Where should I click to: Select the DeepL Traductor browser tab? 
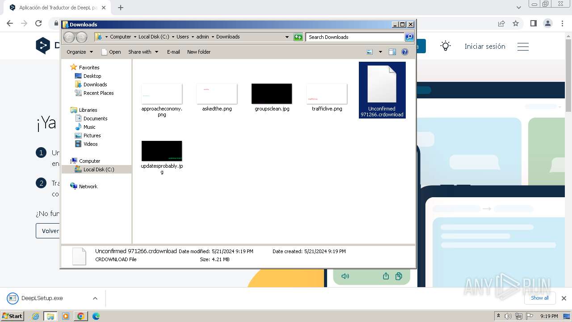(58, 8)
